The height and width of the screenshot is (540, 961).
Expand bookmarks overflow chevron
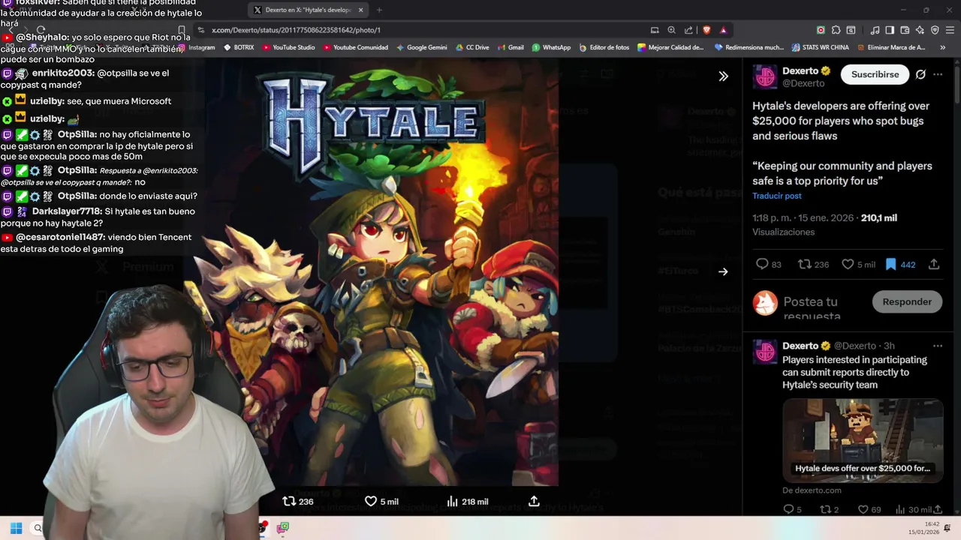click(942, 47)
